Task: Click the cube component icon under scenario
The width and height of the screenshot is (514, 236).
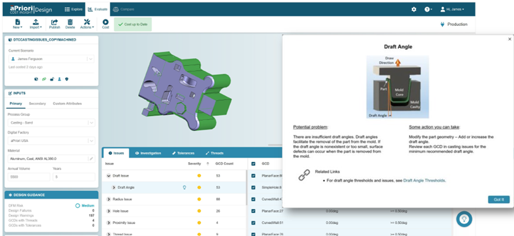Action: (x=36, y=79)
